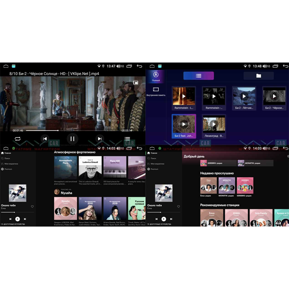Switch to list view tab in gallery
289x289 pixels.
pos(199,76)
